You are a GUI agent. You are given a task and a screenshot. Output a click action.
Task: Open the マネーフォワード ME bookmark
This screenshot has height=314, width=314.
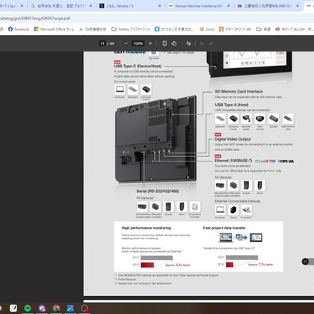(x=235, y=29)
